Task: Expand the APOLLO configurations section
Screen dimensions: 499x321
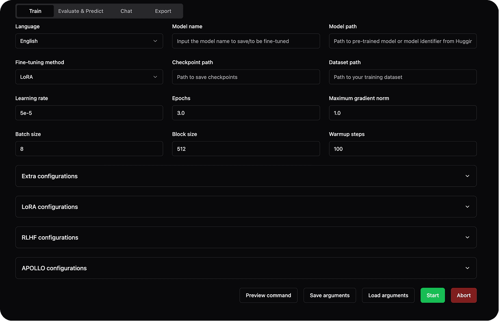Action: click(246, 268)
